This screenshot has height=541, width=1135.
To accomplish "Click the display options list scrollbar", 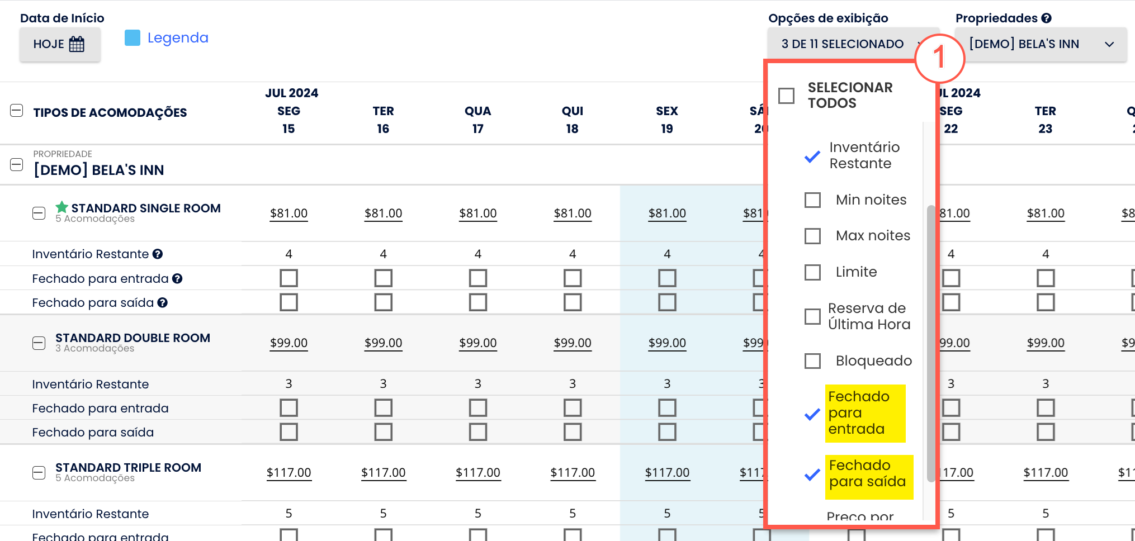I will click(x=931, y=343).
